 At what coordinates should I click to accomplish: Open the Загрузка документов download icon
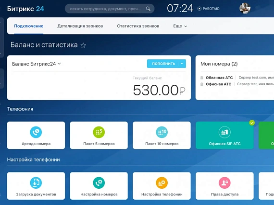point(36,182)
